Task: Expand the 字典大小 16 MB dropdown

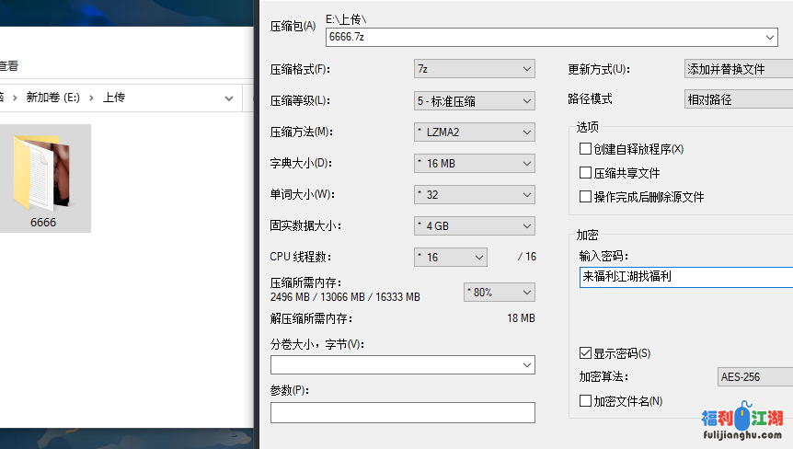Action: (x=474, y=163)
